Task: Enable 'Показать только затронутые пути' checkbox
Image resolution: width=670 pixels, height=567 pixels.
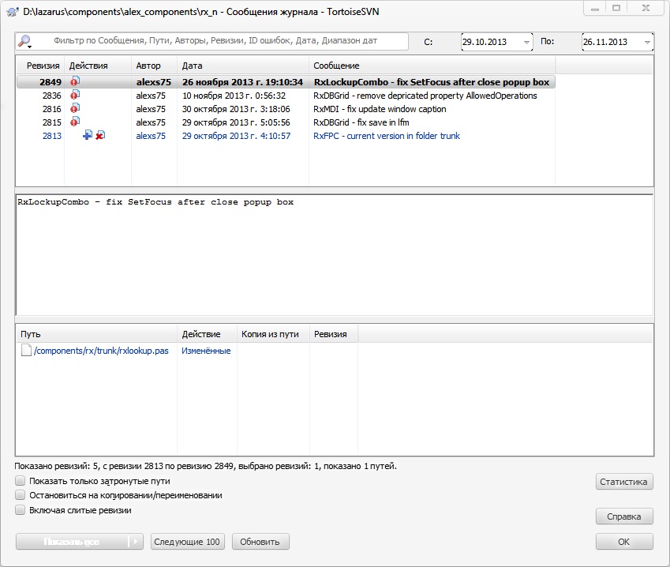Action: pyautogui.click(x=20, y=481)
